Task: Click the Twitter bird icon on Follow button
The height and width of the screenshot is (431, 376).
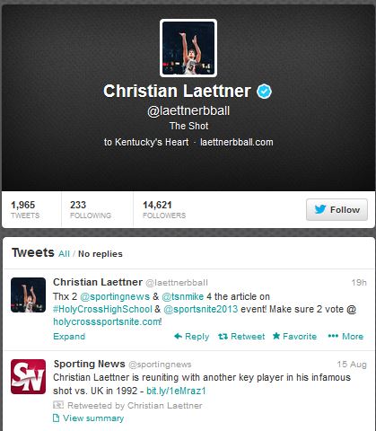Action: pos(320,209)
